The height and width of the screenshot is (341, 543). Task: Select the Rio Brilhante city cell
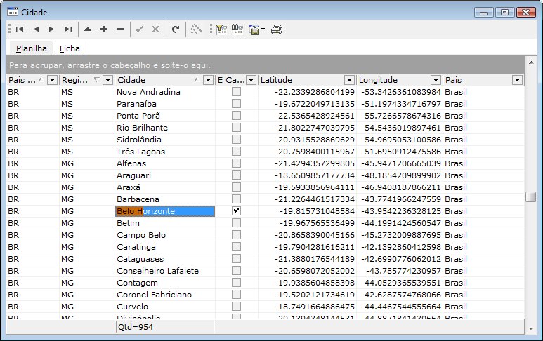click(x=165, y=128)
